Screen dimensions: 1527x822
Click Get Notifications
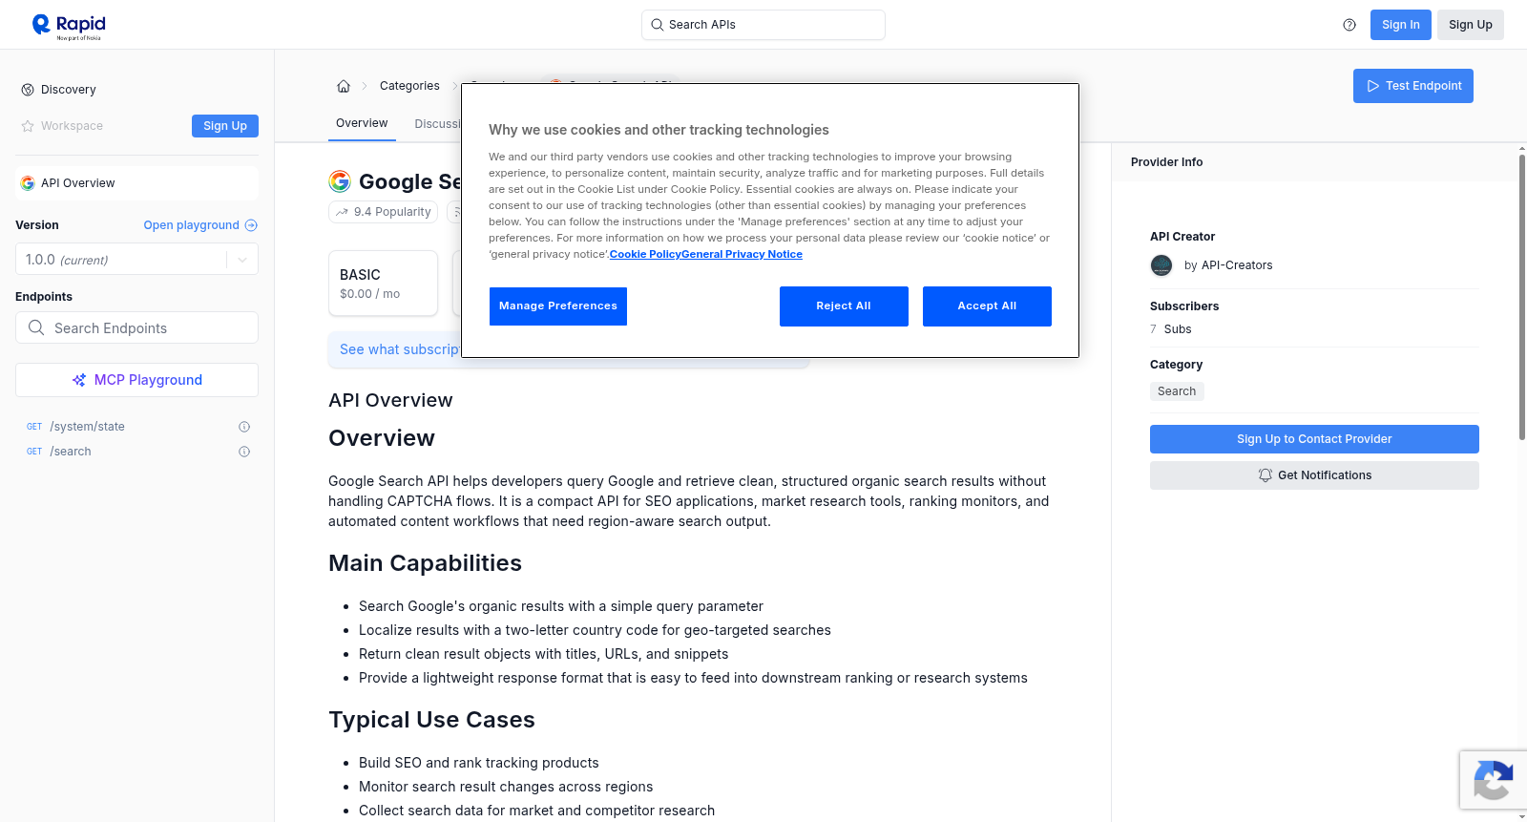click(x=1314, y=475)
